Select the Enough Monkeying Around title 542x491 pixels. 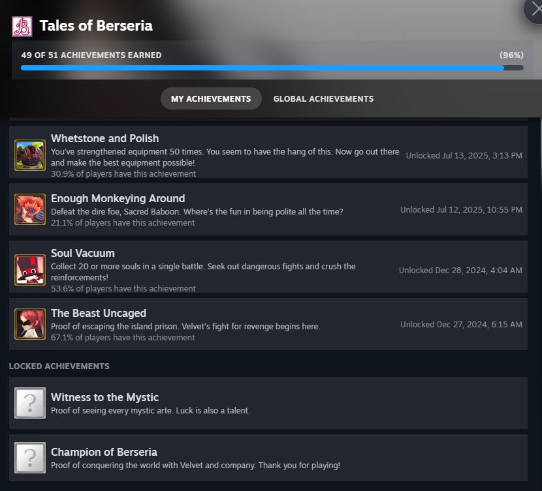[x=118, y=198]
